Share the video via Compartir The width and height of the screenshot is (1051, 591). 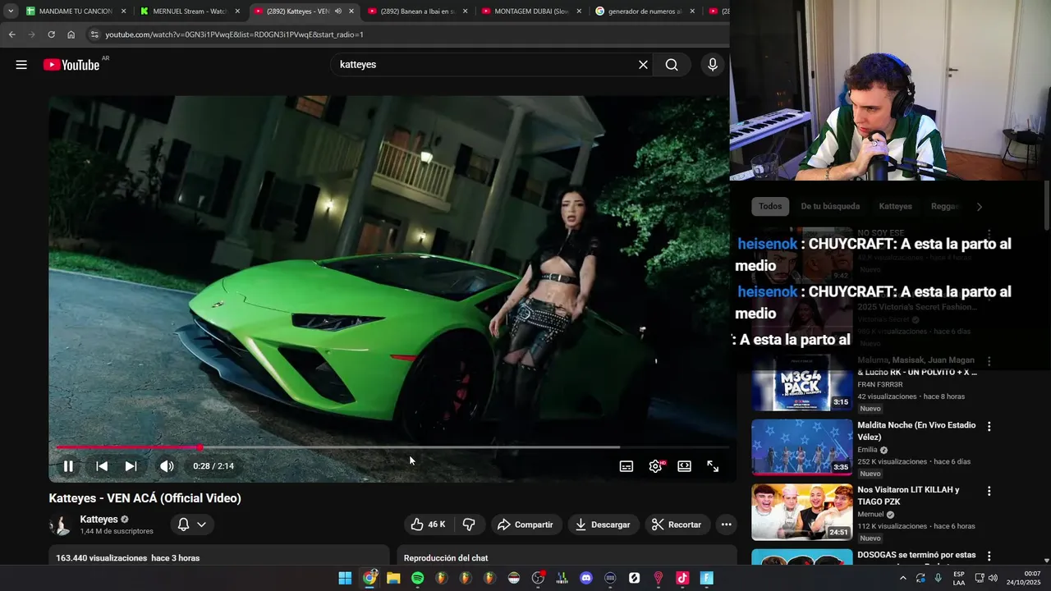click(525, 525)
